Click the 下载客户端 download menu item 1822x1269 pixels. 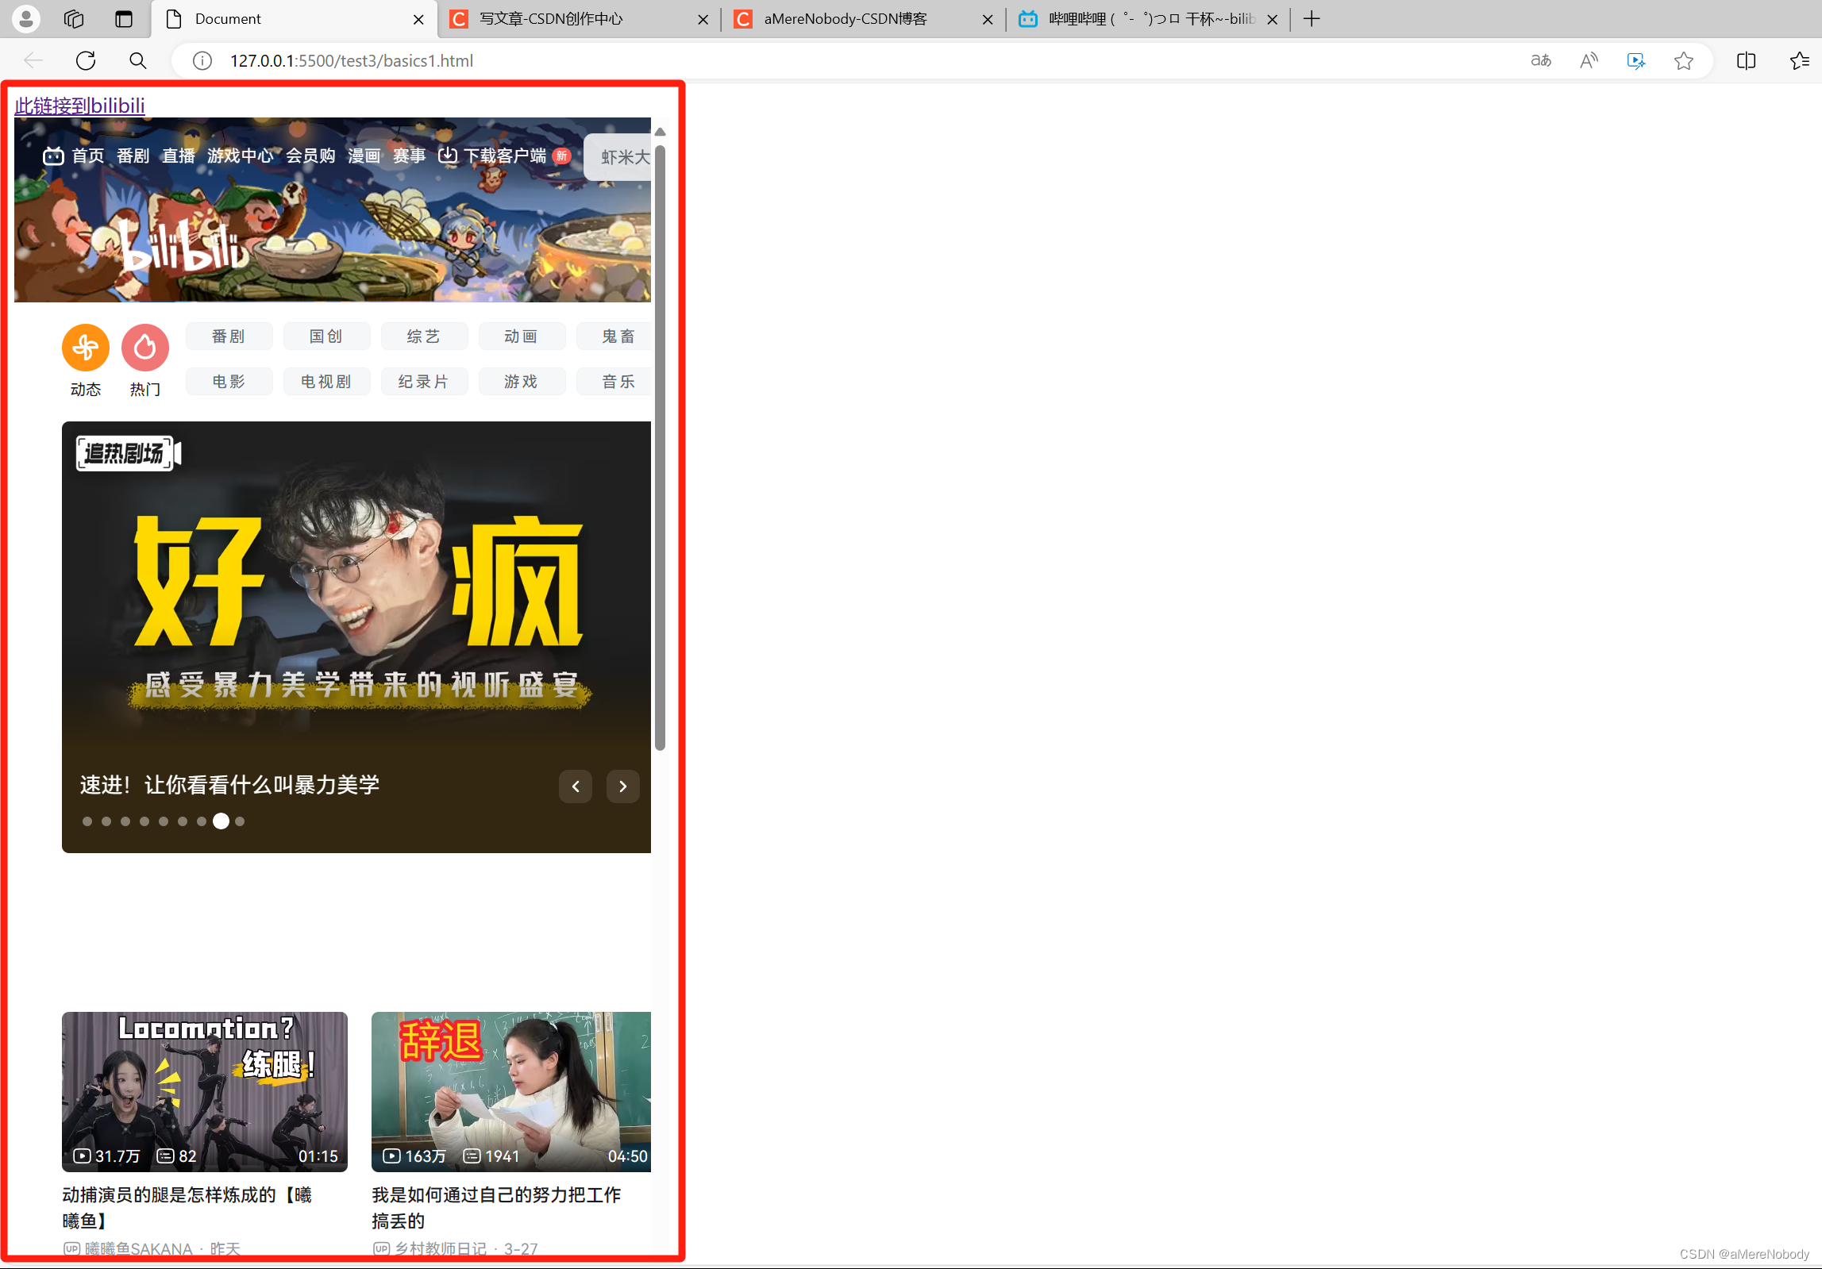[x=504, y=156]
